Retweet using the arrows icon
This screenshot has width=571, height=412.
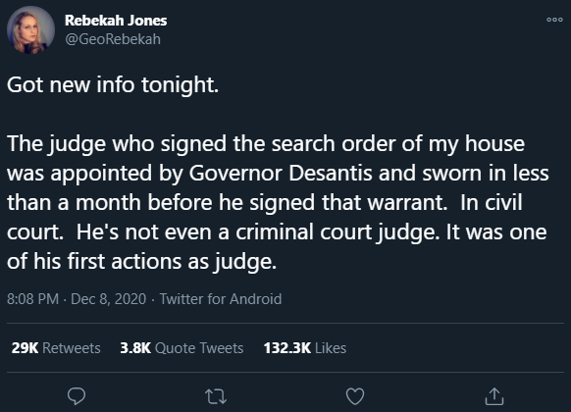[x=216, y=396]
